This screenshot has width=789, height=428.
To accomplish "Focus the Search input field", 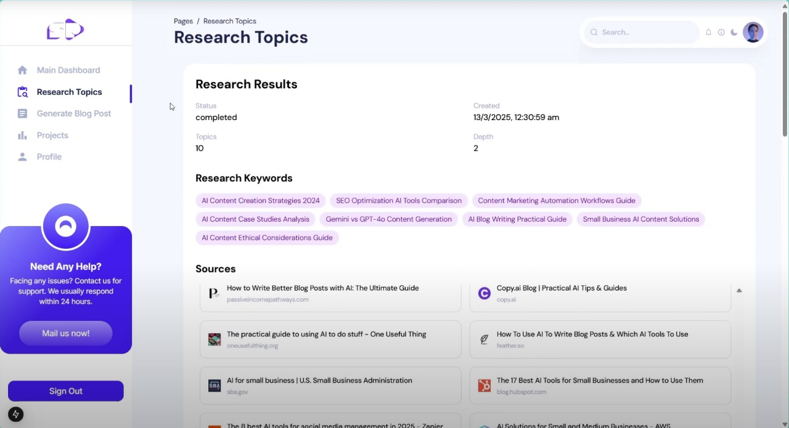I will point(641,32).
